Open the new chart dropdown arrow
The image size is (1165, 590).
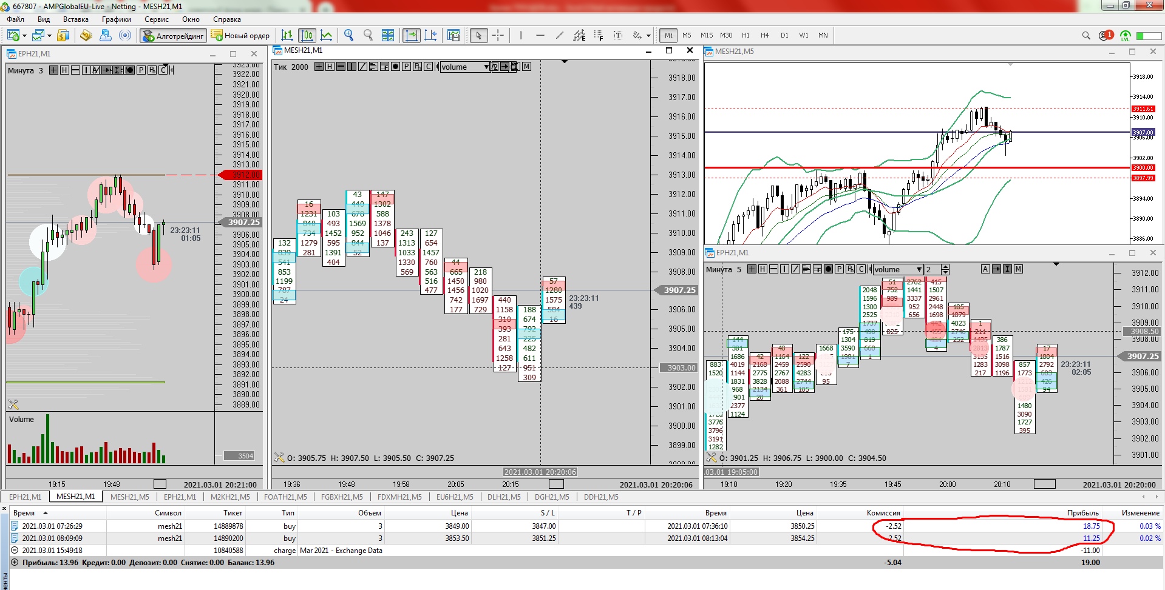coord(24,36)
